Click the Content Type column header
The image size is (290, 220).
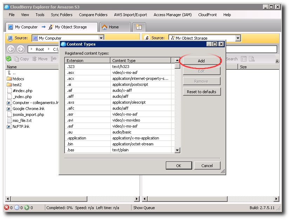pyautogui.click(x=141, y=60)
